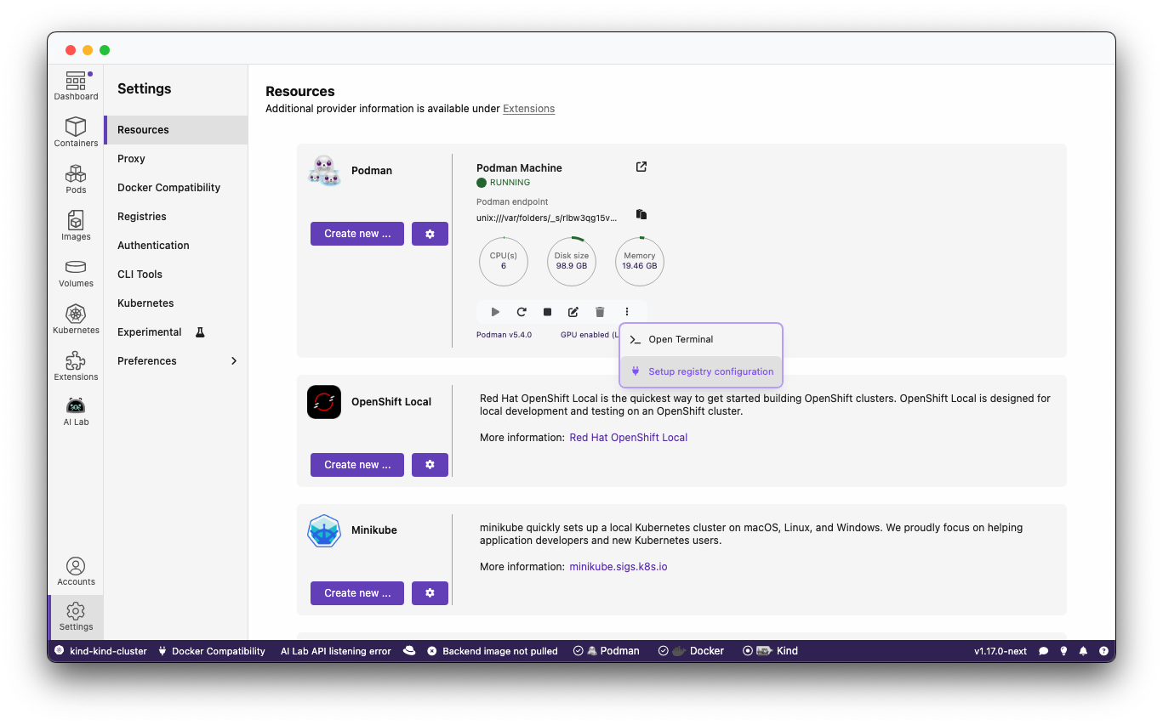This screenshot has height=725, width=1163.
Task: Choose Setup registry configuration
Action: [710, 371]
